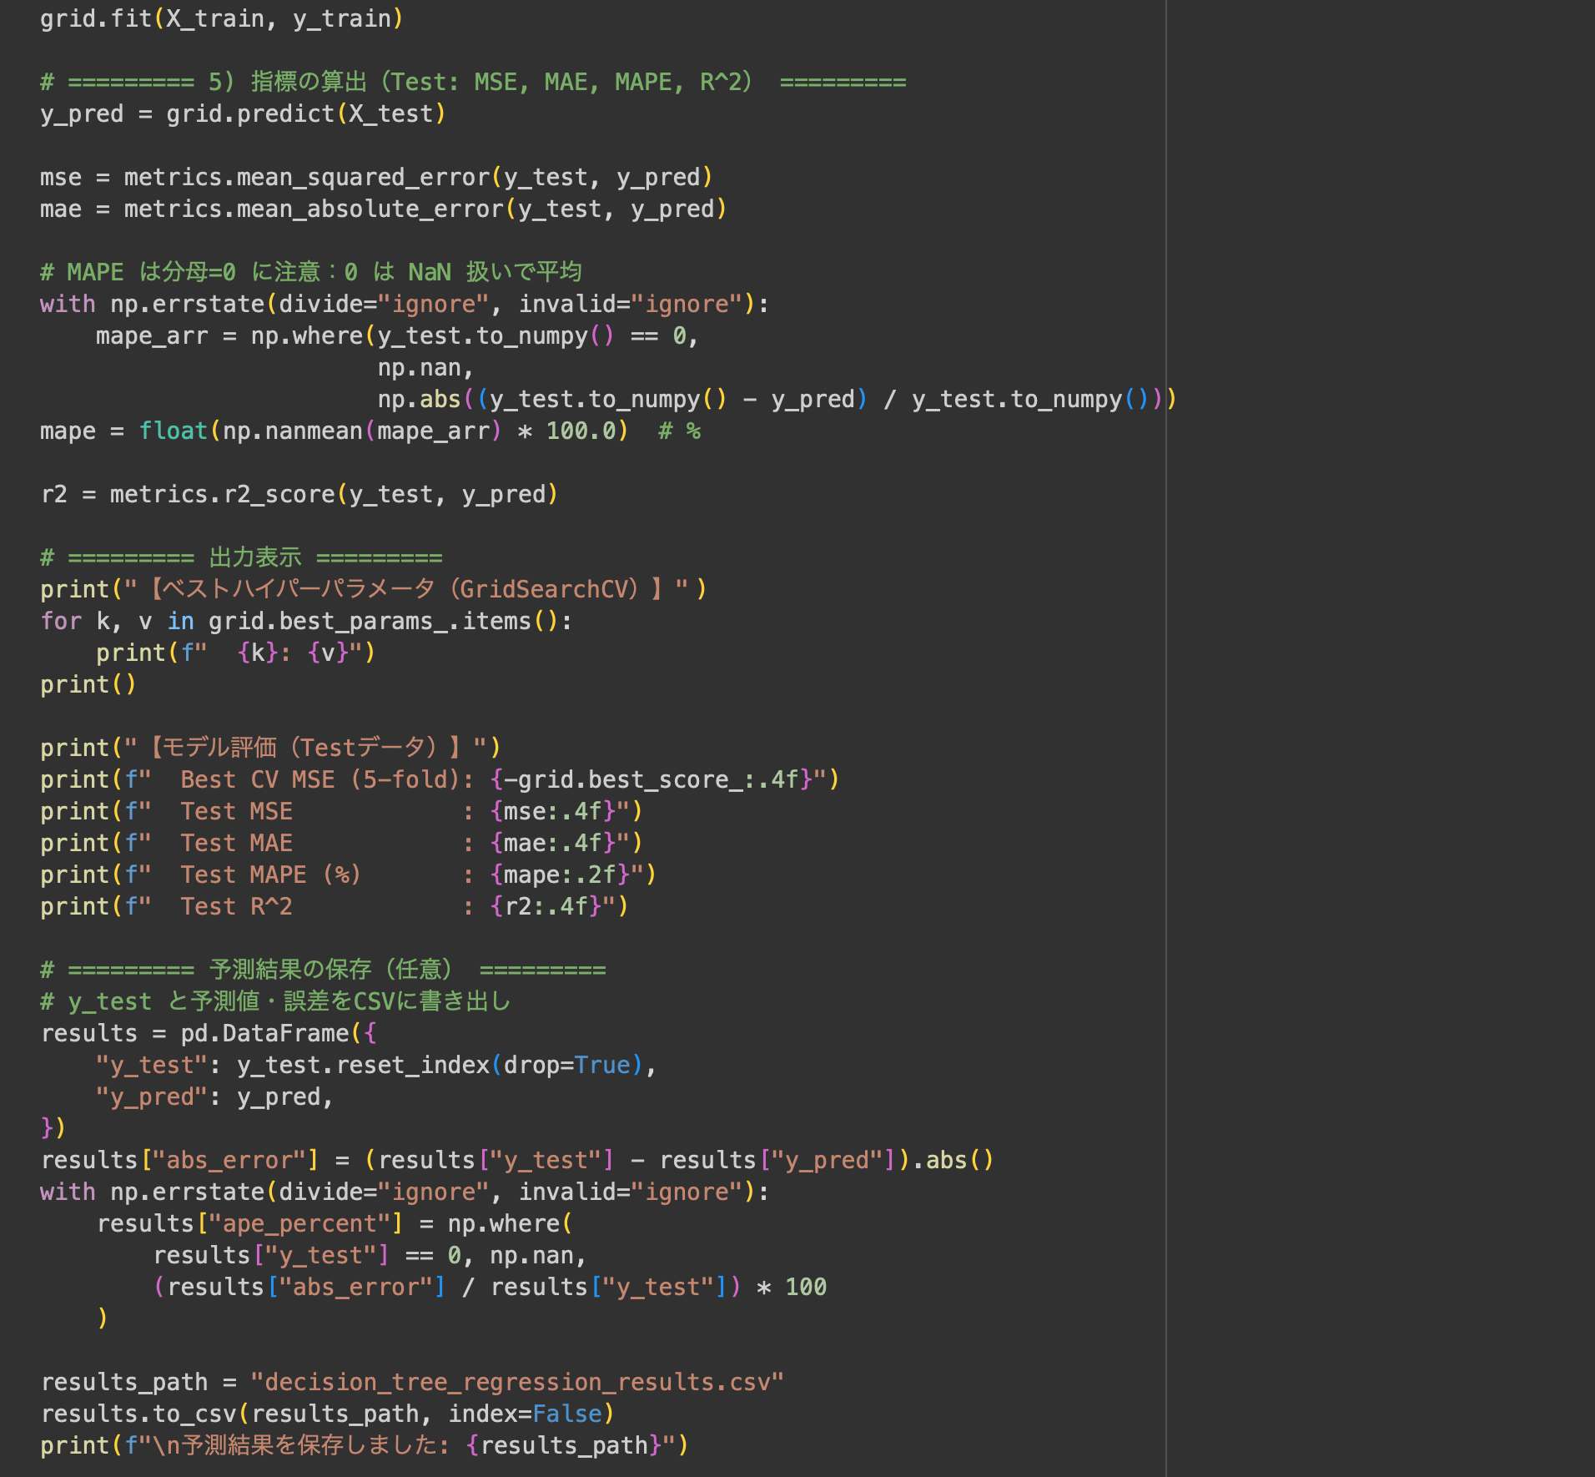
Task: Click the '# y_test と予測値' comment line
Action: tap(276, 1001)
